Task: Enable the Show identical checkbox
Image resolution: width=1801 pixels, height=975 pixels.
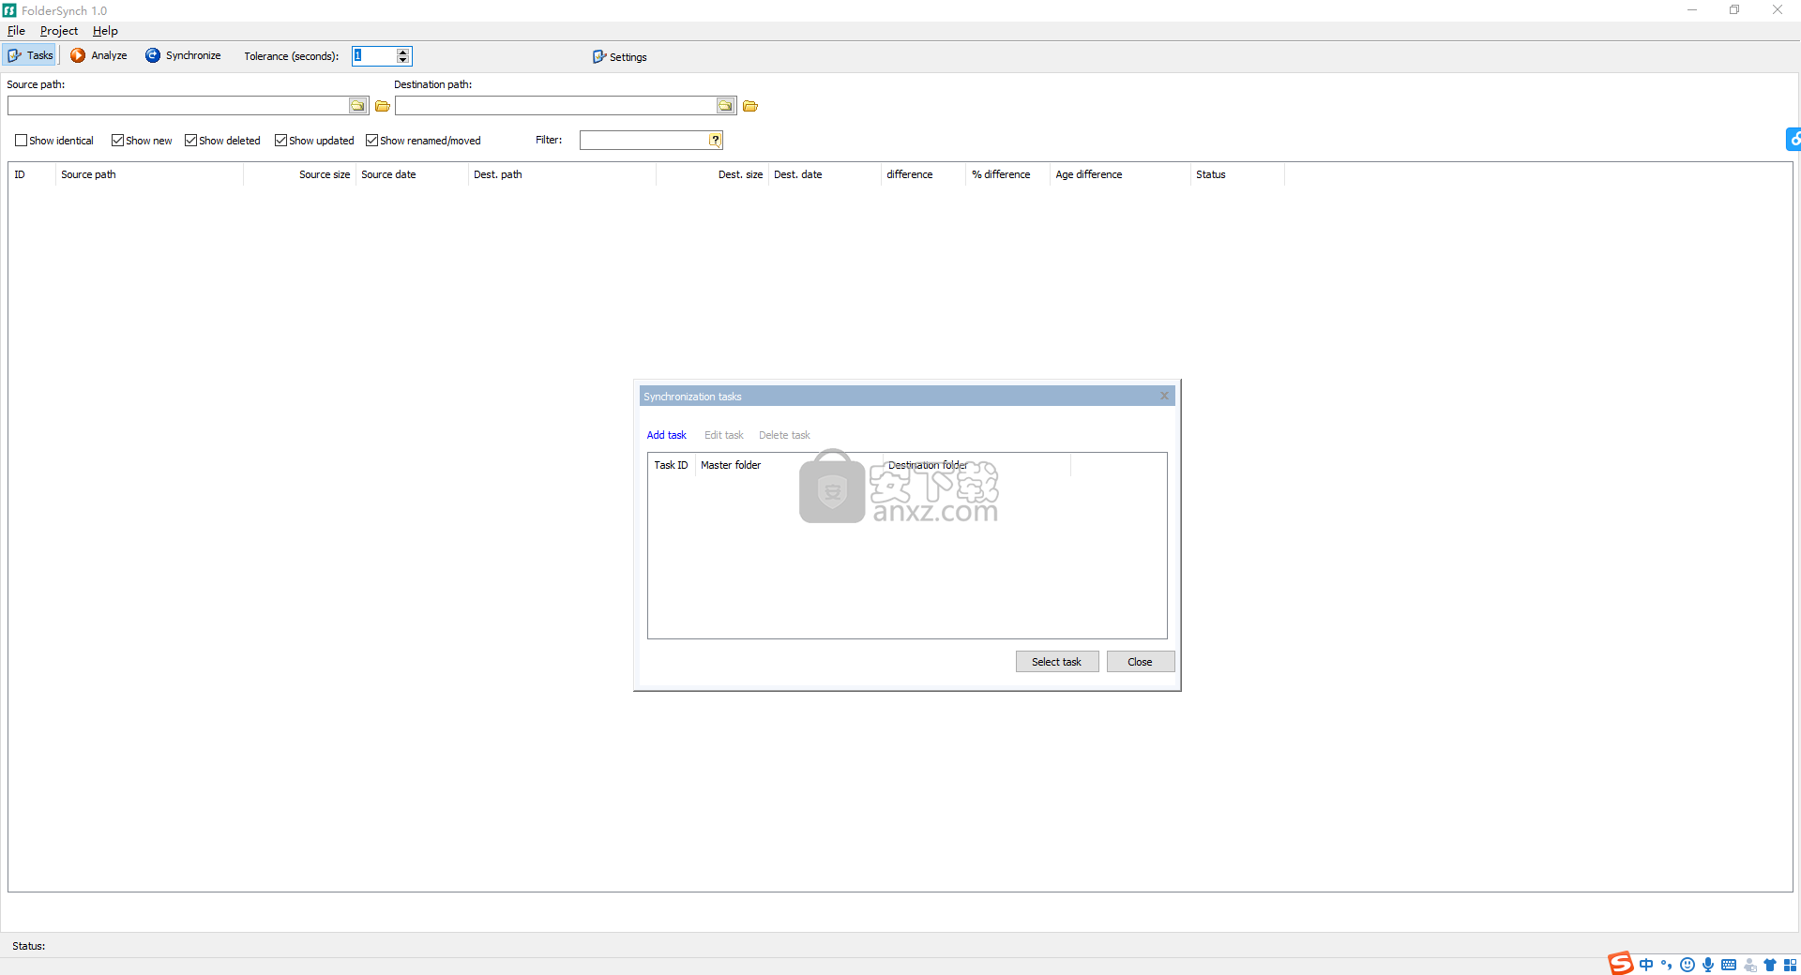Action: 22,141
